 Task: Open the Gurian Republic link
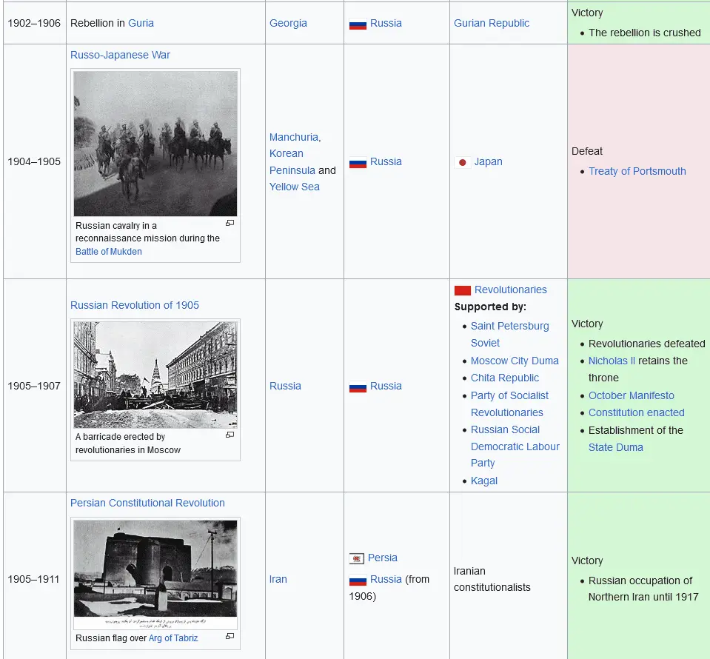point(492,23)
